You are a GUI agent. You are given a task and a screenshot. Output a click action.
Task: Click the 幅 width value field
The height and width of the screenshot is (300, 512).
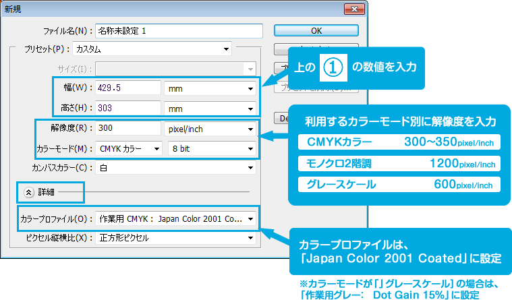[127, 88]
